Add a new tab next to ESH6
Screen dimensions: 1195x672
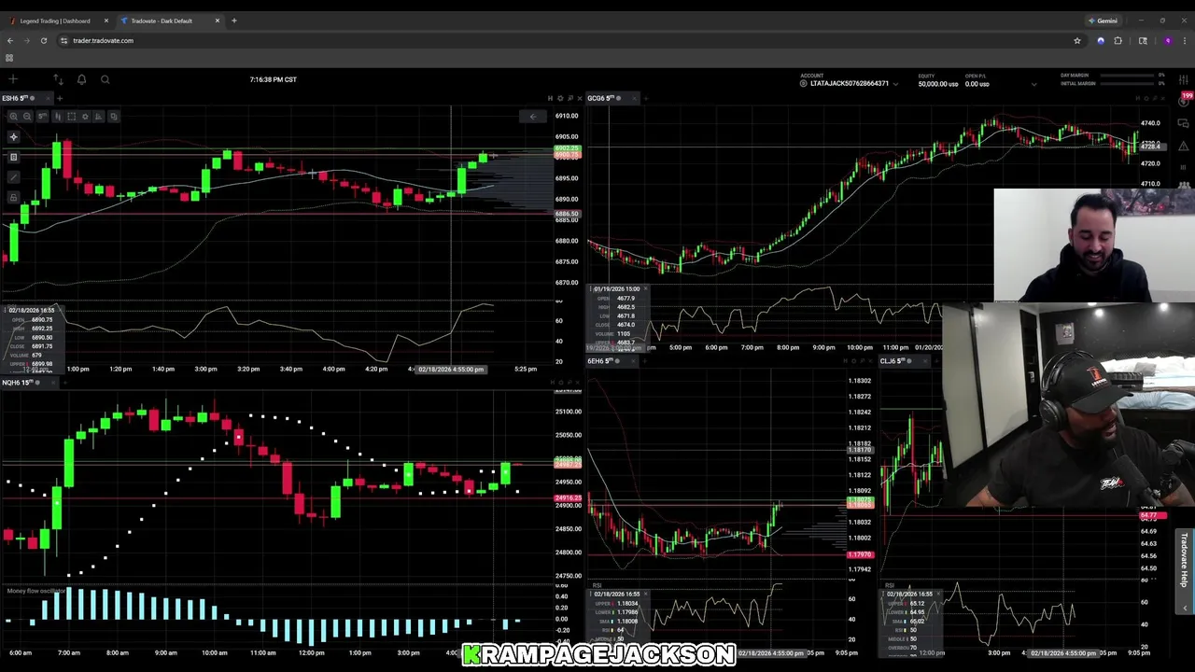tap(60, 98)
